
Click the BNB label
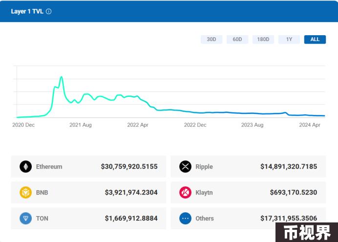click(42, 193)
